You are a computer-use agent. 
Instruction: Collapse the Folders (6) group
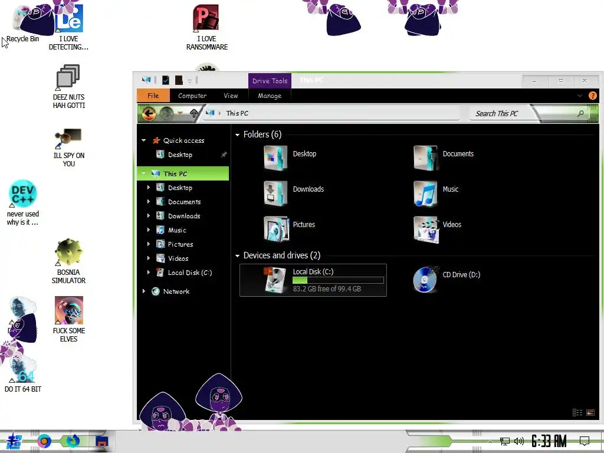237,135
